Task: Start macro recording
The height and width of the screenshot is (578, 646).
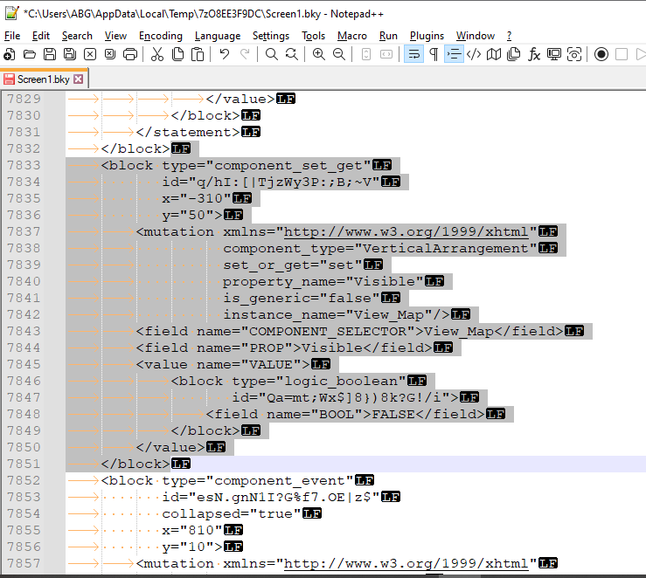Action: coord(601,54)
